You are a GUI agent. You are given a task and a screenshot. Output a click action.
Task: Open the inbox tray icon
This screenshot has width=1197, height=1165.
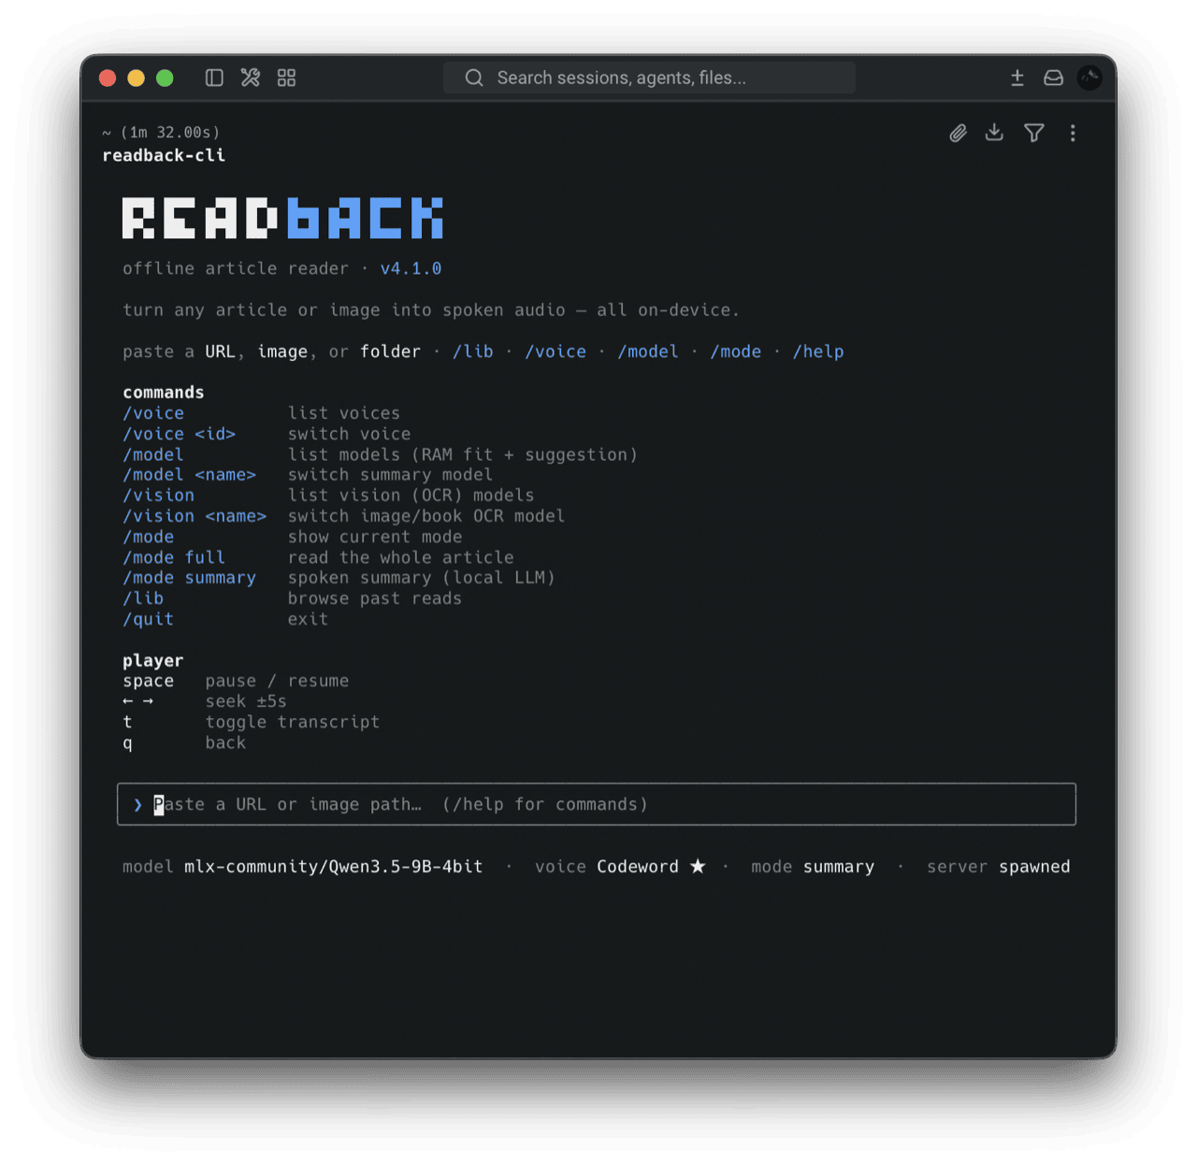click(1053, 78)
